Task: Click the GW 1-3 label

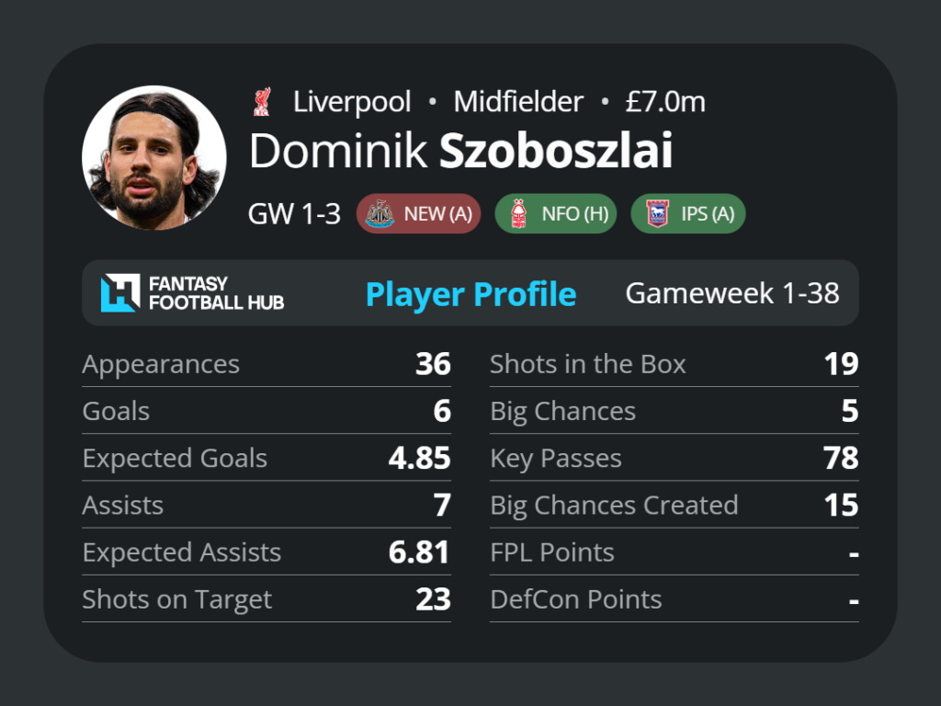Action: click(x=294, y=213)
